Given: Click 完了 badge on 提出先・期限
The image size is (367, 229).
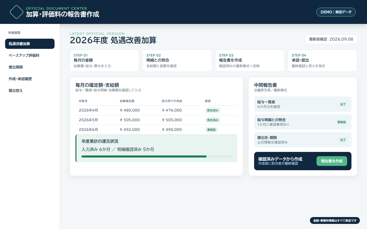Looking at the screenshot, I should 343,140.
